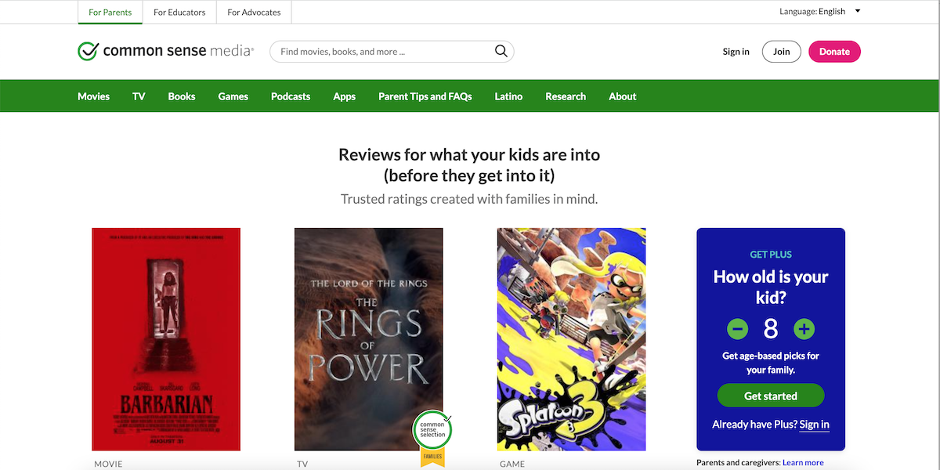
Task: Decrease kid's age with minus button
Action: tap(737, 328)
